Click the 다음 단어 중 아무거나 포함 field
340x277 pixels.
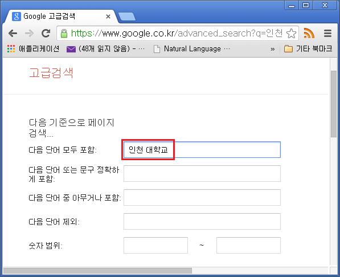coord(202,197)
